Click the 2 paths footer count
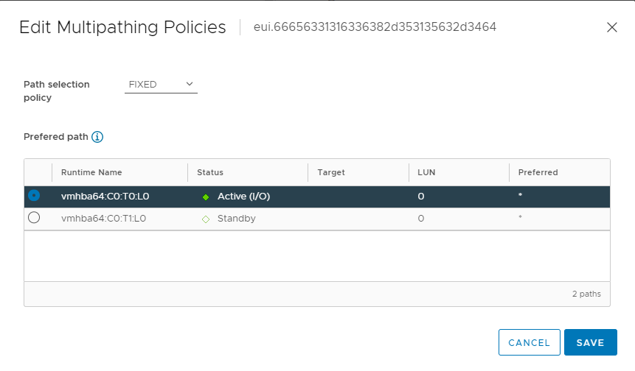Image resolution: width=635 pixels, height=371 pixels. [x=586, y=294]
